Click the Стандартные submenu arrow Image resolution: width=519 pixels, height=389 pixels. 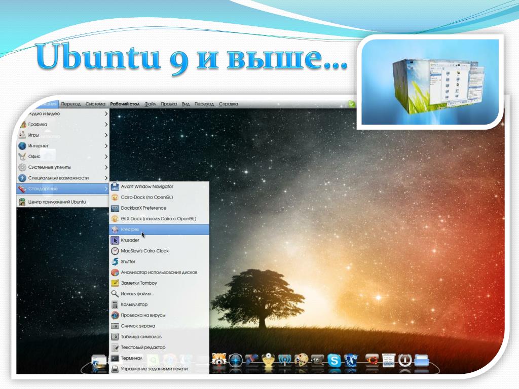point(106,188)
